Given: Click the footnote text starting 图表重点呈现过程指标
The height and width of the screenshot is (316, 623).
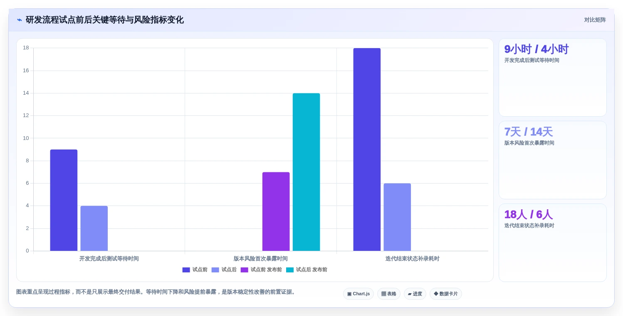Looking at the screenshot, I should [x=156, y=292].
